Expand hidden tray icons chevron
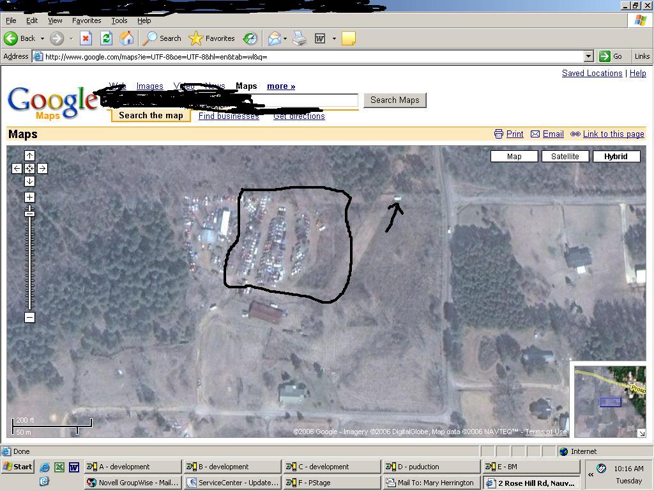The image size is (654, 491). click(x=591, y=475)
